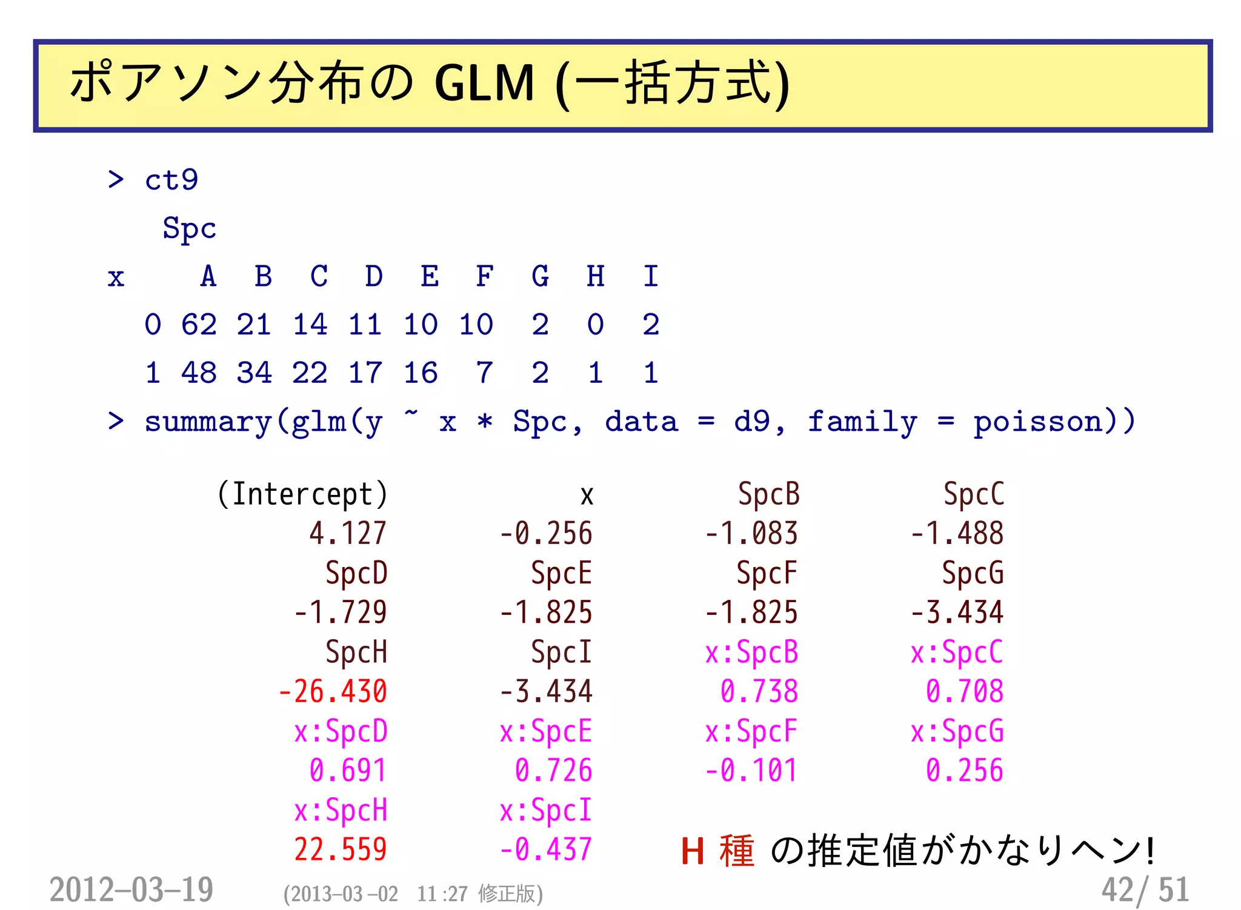Image resolution: width=1241 pixels, height=910 pixels.
Task: Click the 'SpcH' coefficient label
Action: click(x=356, y=653)
